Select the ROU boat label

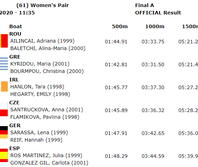(15, 34)
